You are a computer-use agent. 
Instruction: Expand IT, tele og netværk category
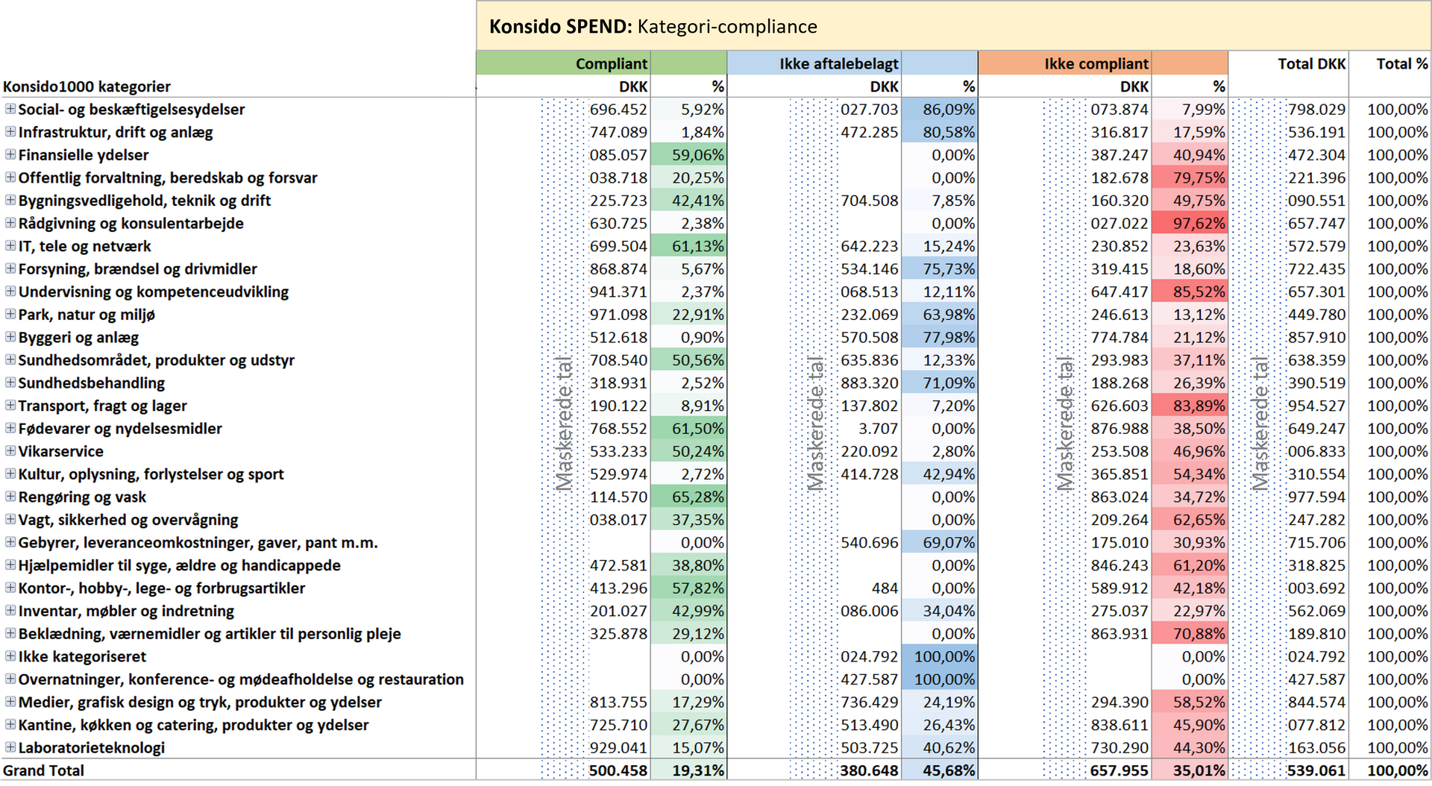tap(10, 245)
